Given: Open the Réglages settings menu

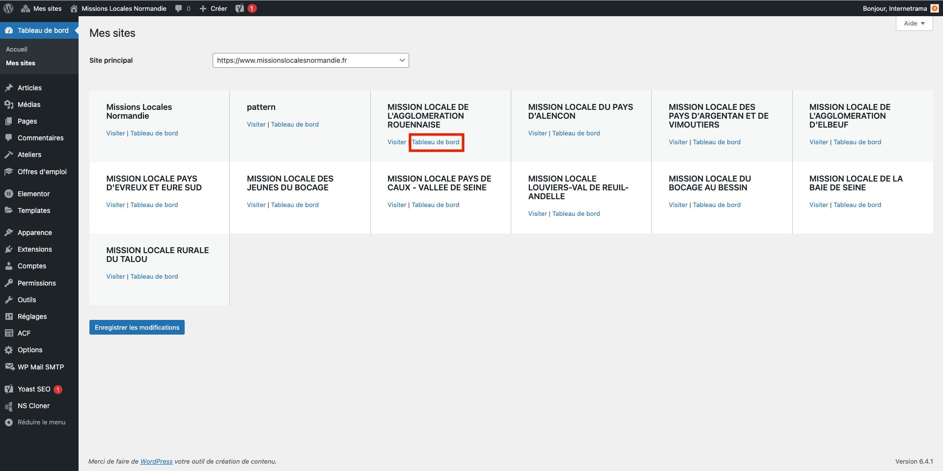Looking at the screenshot, I should [32, 316].
